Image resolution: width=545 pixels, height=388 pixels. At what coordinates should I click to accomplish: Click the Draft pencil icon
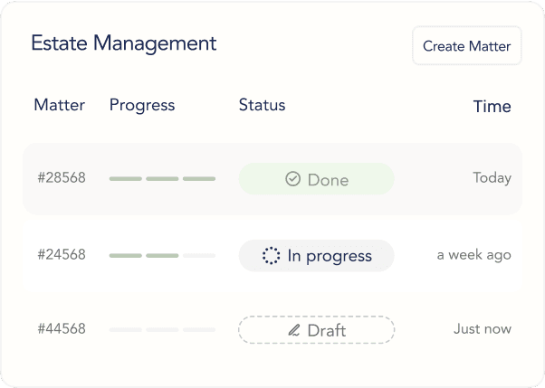point(293,330)
